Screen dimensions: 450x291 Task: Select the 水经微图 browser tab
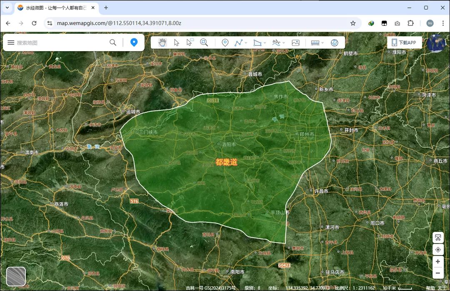[56, 8]
